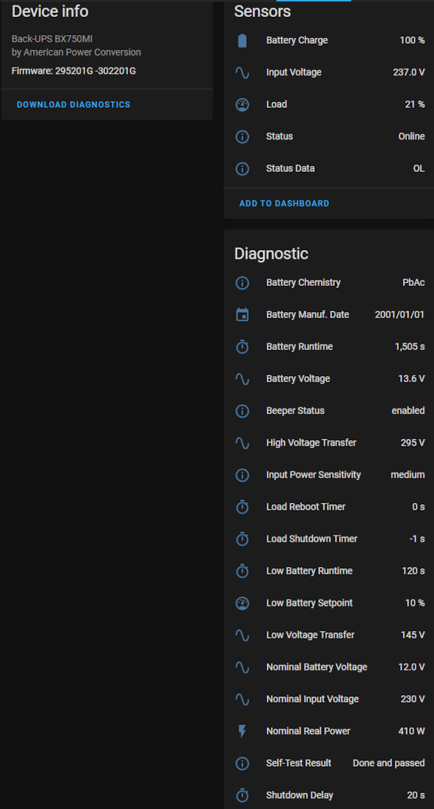Open the Status sensor entity row
Screen dimensions: 434x809
pyautogui.click(x=330, y=136)
